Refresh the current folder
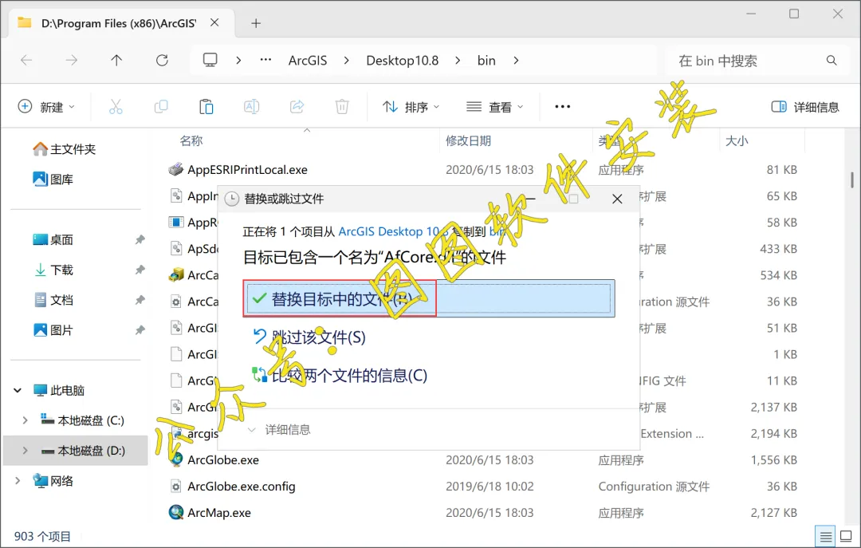The width and height of the screenshot is (861, 548). point(162,61)
